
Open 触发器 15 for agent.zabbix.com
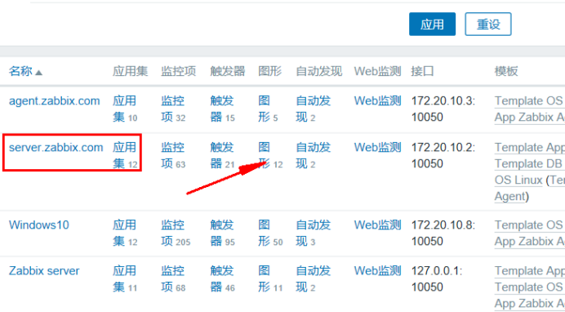pyautogui.click(x=222, y=109)
